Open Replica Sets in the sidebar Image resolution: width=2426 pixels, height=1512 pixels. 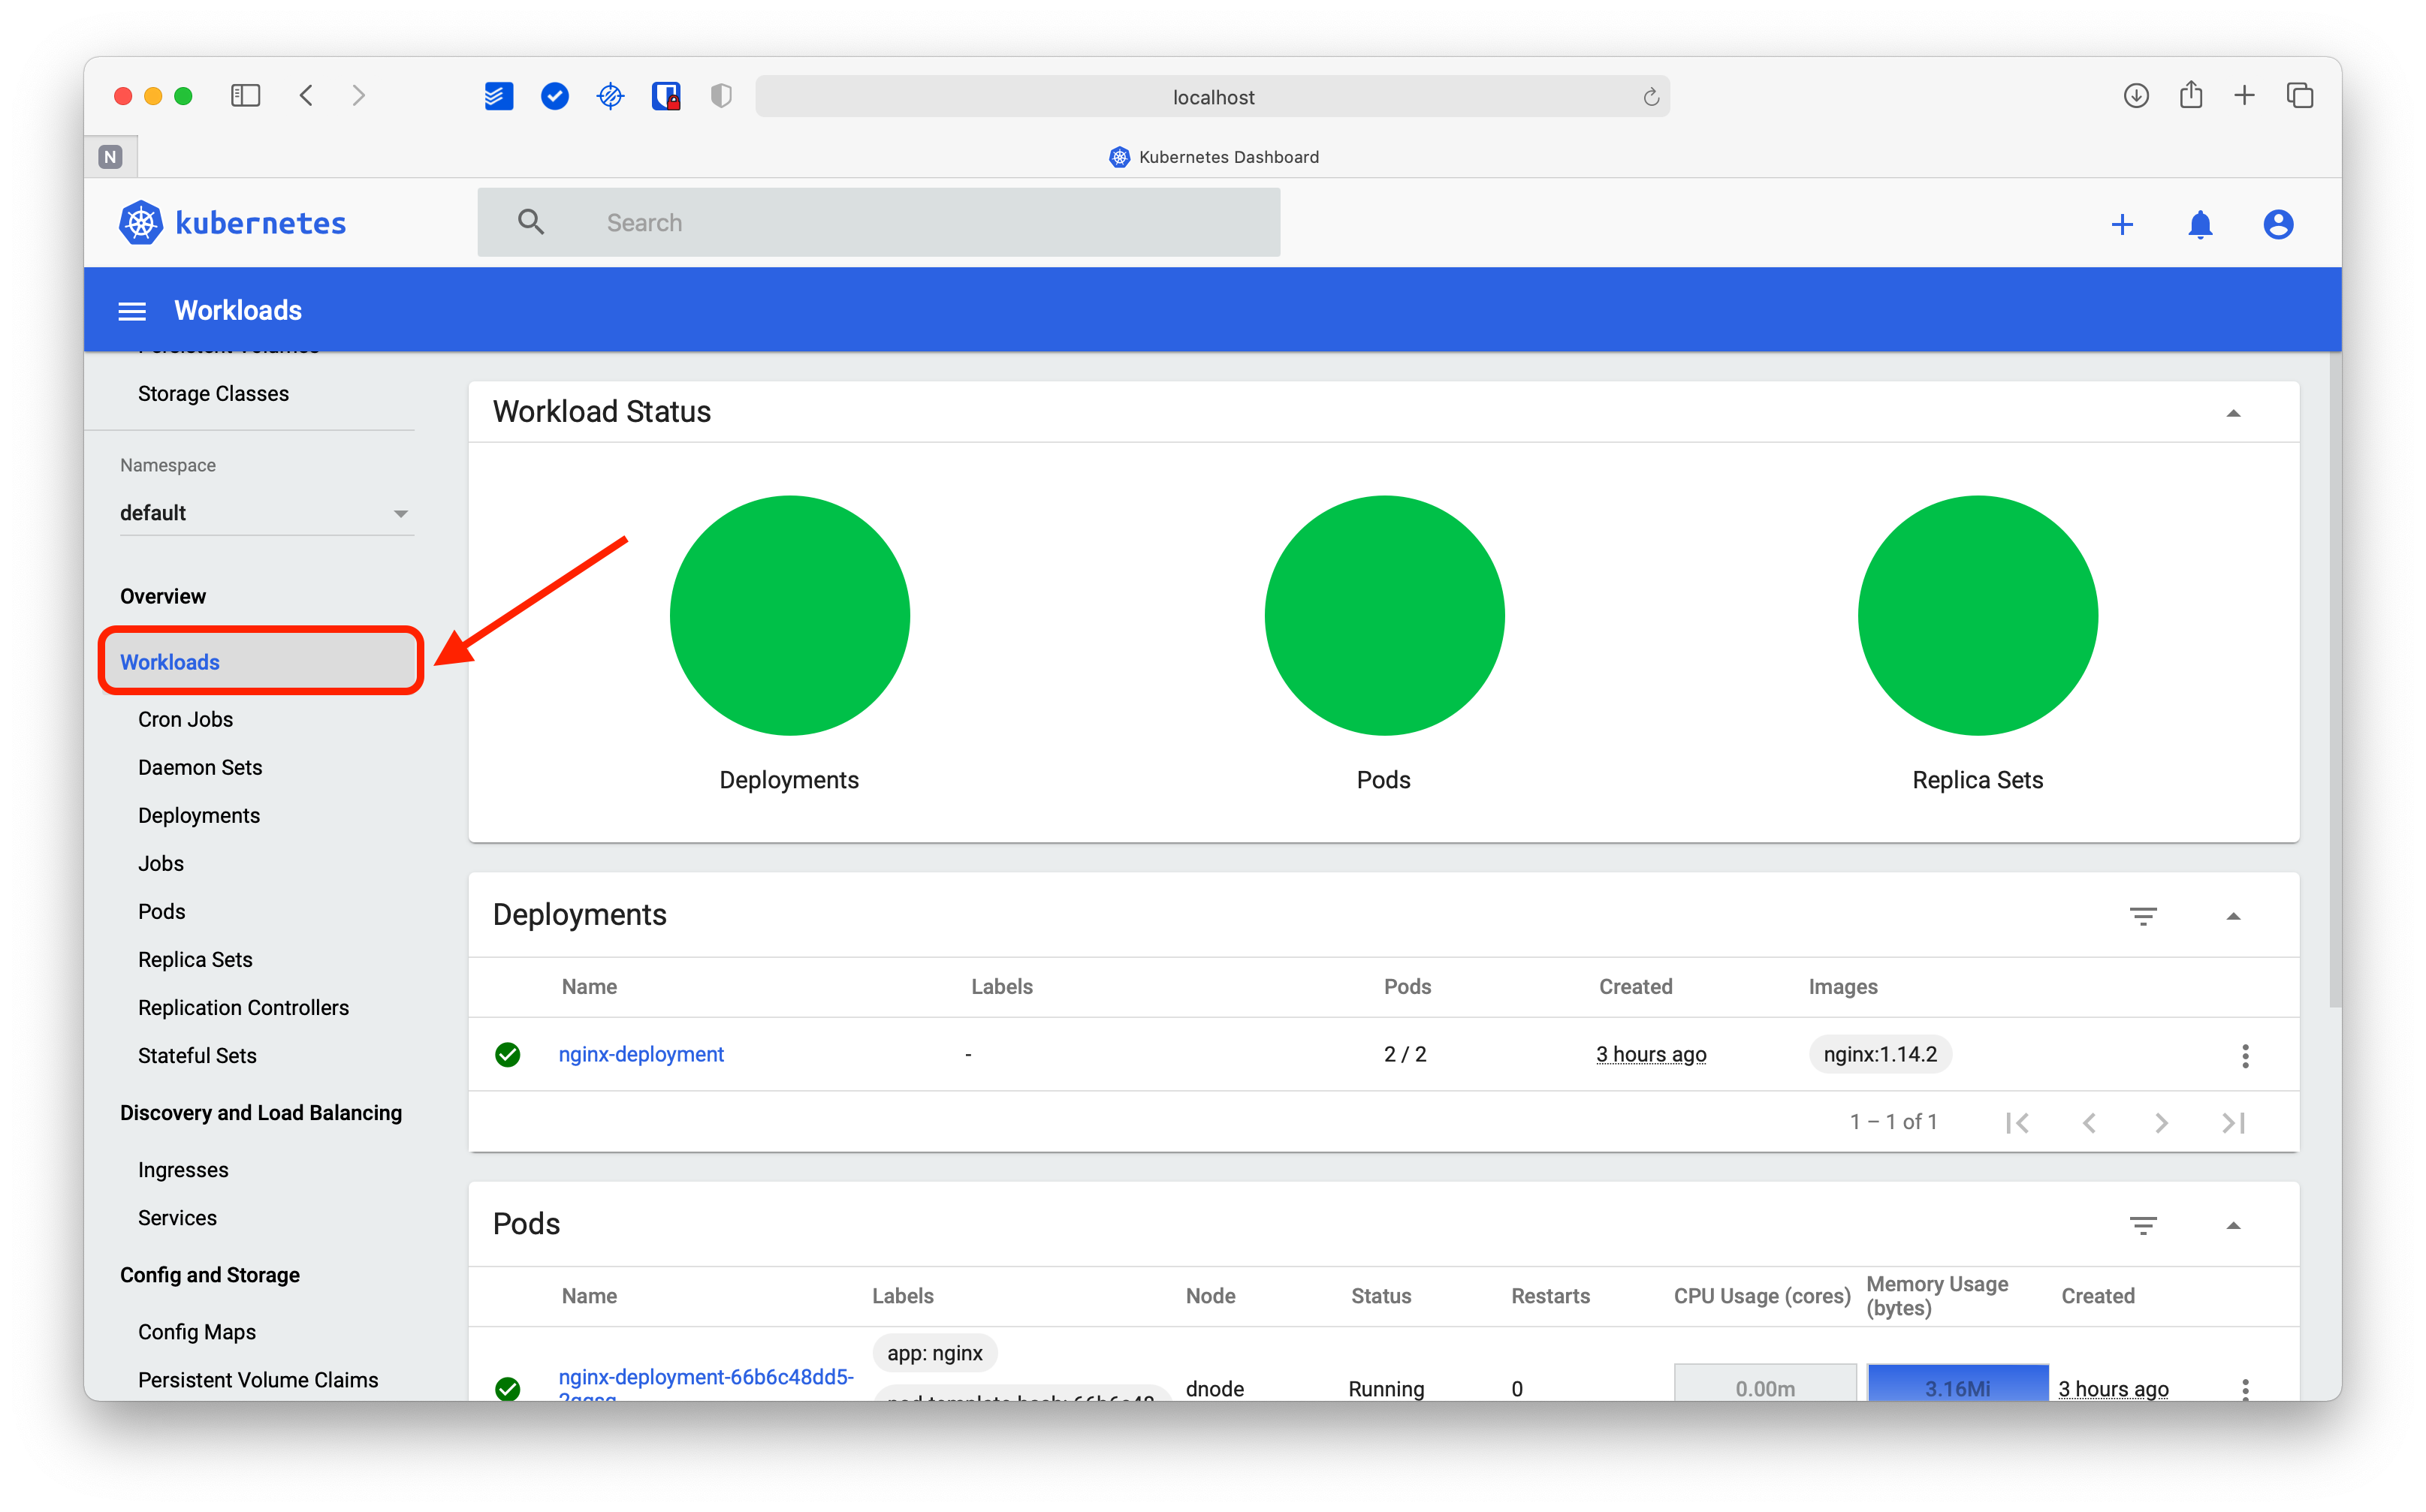(x=195, y=959)
